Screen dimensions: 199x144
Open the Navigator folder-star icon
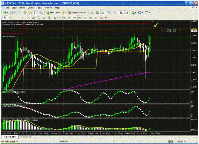[x=30, y=12]
